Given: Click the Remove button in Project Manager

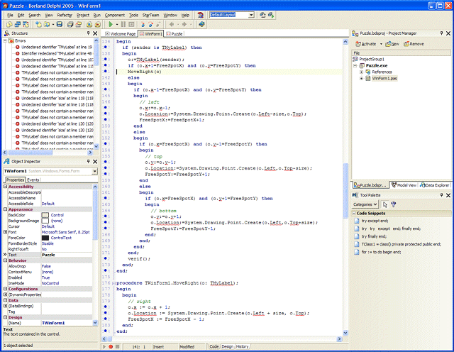Looking at the screenshot, I should tap(414, 44).
